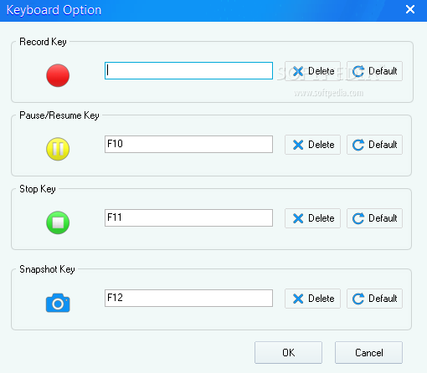Close the Keyboard Option window

coord(410,10)
